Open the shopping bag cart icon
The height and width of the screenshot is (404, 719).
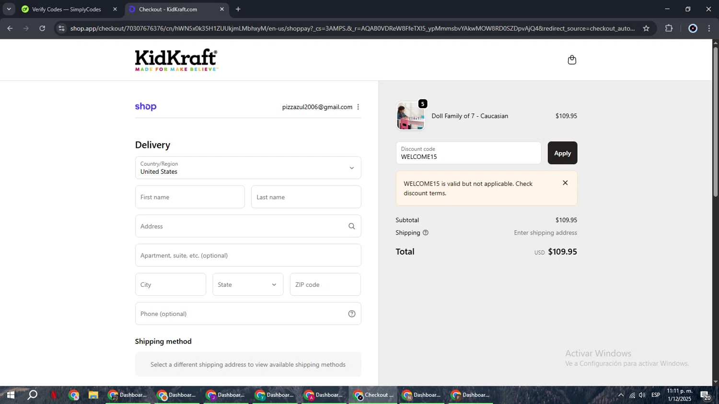click(x=571, y=60)
